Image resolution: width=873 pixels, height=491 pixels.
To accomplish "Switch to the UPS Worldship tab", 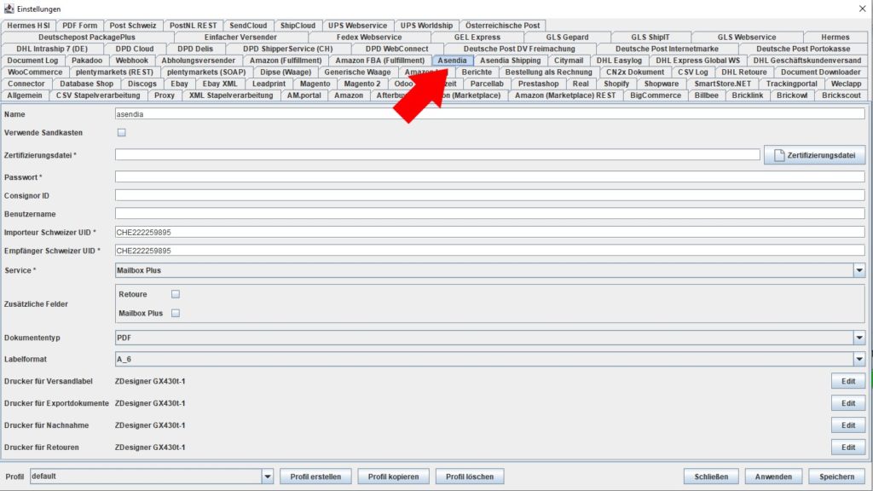I will 426,26.
